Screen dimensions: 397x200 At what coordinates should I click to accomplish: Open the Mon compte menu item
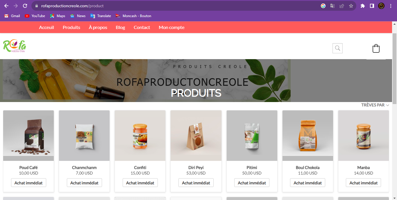click(x=171, y=27)
